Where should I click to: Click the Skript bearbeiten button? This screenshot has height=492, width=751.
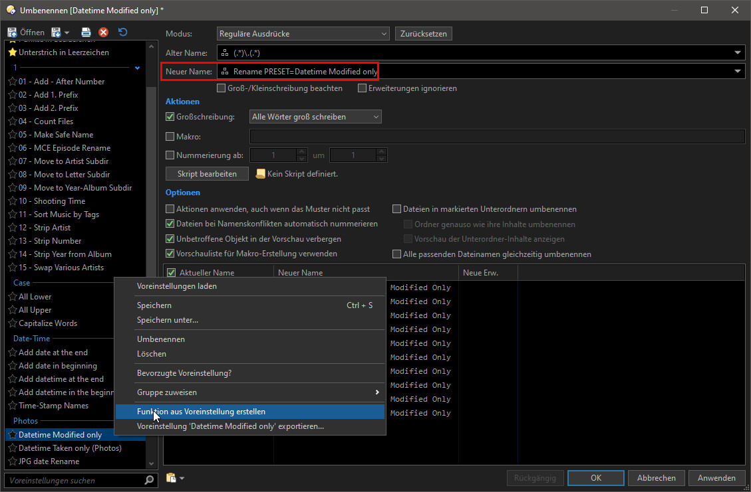coord(207,173)
